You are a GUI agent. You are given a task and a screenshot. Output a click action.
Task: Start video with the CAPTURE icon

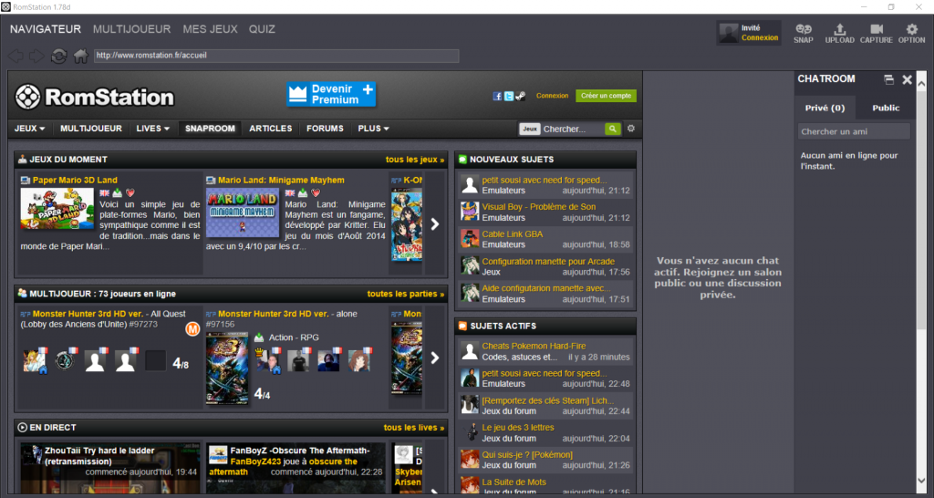pos(876,33)
